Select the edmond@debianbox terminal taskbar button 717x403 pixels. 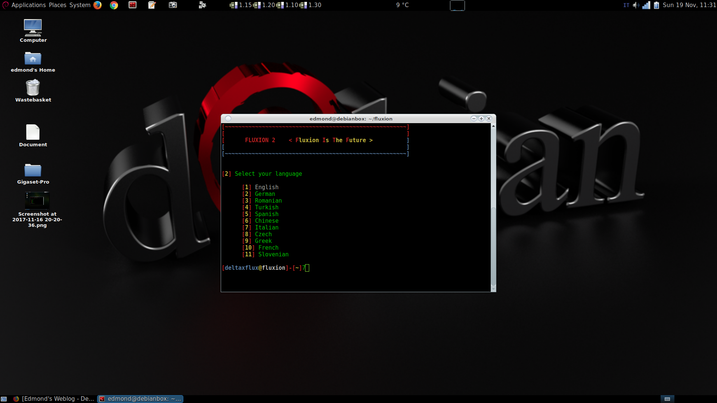(140, 399)
